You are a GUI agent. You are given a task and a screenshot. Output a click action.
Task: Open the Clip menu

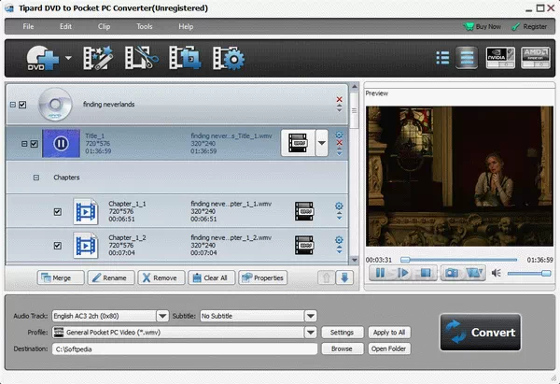click(x=105, y=26)
